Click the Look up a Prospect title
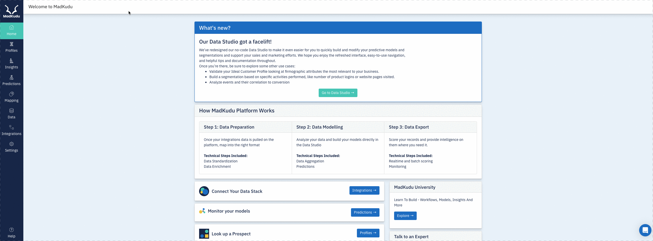The height and width of the screenshot is (241, 653). [231, 234]
